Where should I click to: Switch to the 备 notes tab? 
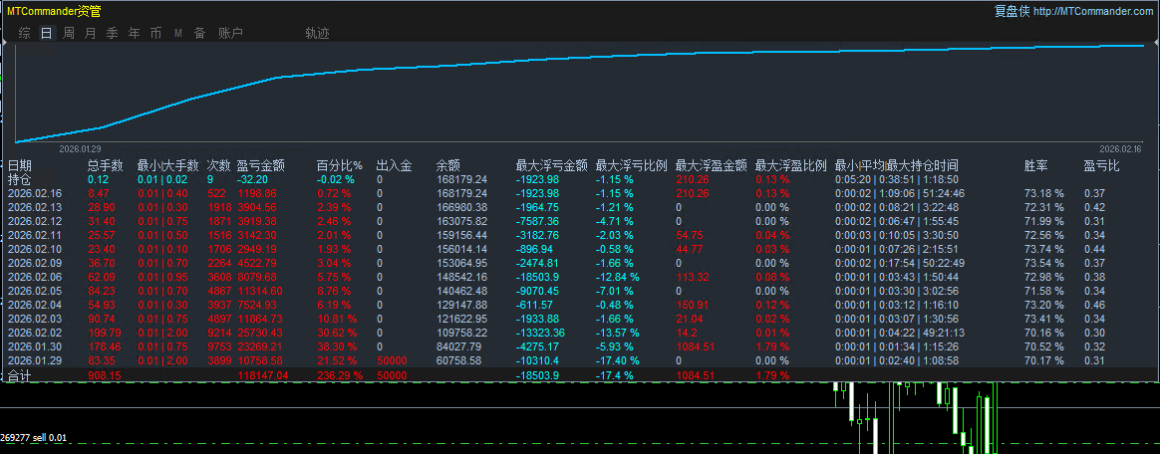[x=199, y=33]
